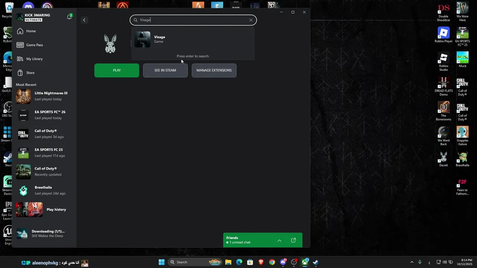Open the Store section
Screen dimensions: 477x268
coord(44,73)
